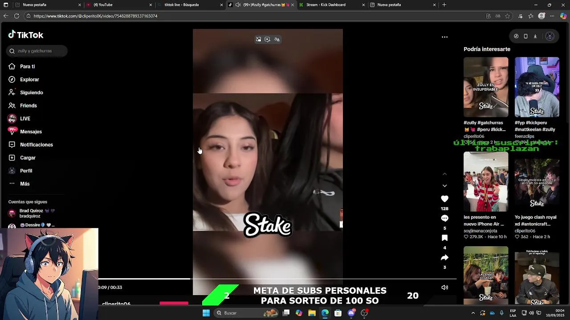The image size is (570, 320).
Task: Like the video with the heart icon
Action: [444, 199]
